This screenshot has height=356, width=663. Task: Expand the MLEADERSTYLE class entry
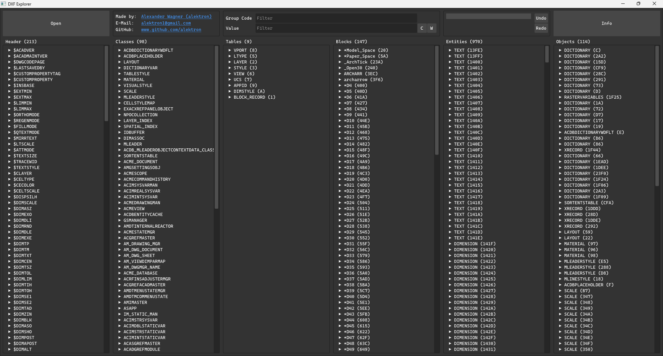pos(119,97)
